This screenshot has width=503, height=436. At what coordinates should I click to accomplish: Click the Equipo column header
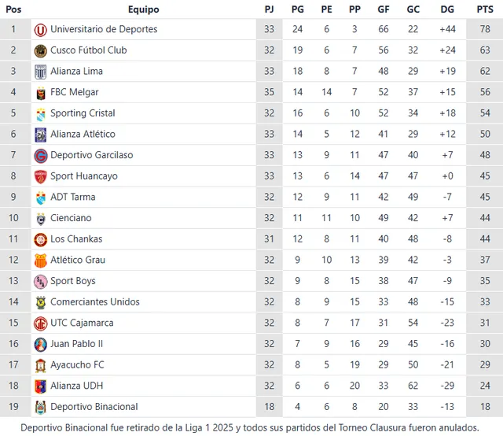point(143,9)
